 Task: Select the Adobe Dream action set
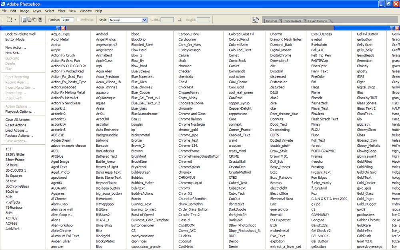[x=61, y=140]
